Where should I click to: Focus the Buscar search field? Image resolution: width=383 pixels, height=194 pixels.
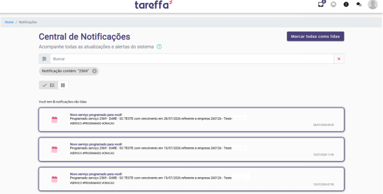click(192, 59)
